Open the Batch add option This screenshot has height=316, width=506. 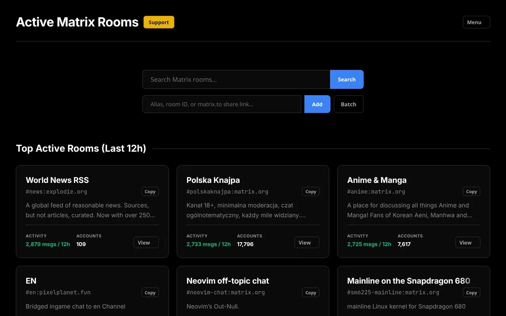[x=349, y=104]
